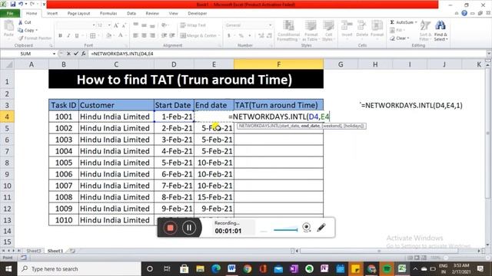Click the Fill Color bucket icon
The height and width of the screenshot is (276, 492).
point(108,36)
